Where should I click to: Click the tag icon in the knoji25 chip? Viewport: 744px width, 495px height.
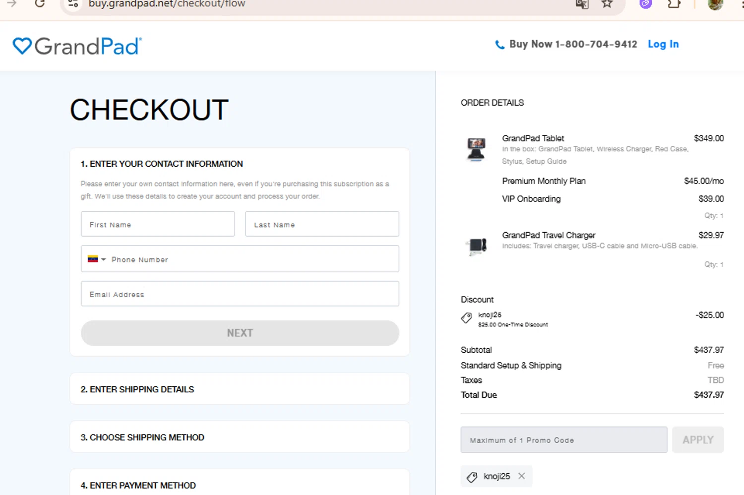[472, 477]
